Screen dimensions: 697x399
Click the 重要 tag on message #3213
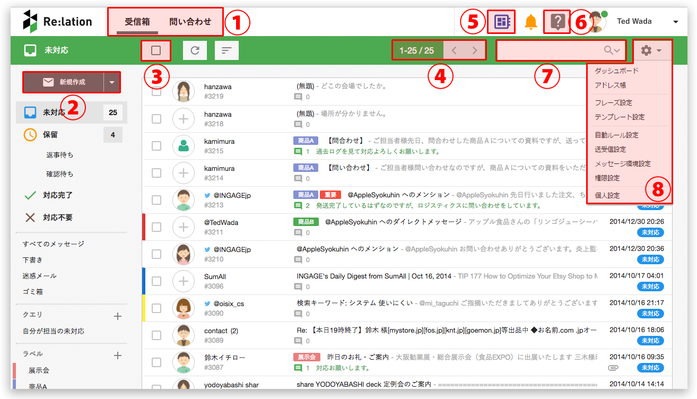[x=330, y=195]
